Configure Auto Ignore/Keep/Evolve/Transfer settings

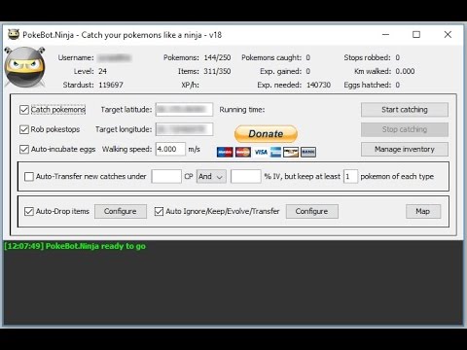click(x=312, y=211)
